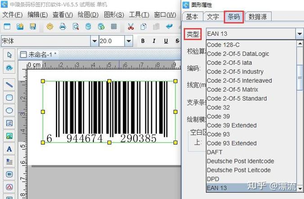The image size is (304, 199).
Task: Choose DAFT barcode type
Action: 251,152
